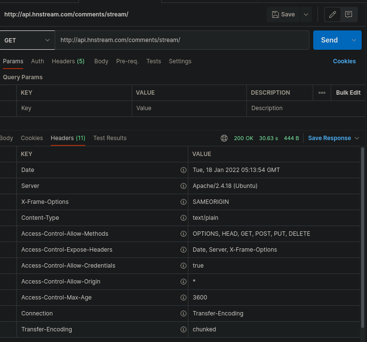Open the Test Results response tab

click(110, 138)
